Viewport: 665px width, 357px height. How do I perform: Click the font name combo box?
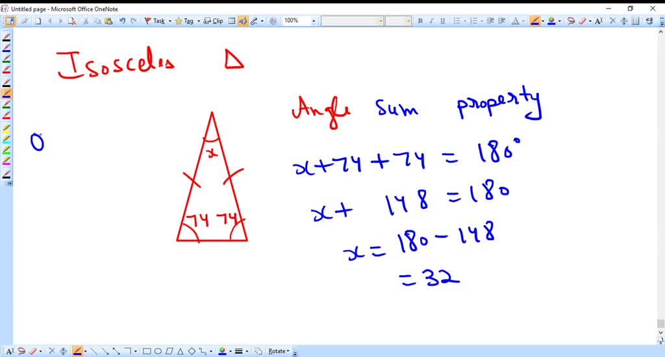[352, 21]
